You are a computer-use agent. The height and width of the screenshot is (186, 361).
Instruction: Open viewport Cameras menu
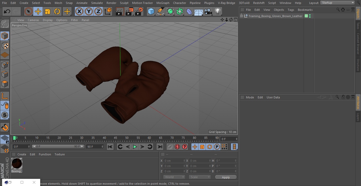click(33, 20)
